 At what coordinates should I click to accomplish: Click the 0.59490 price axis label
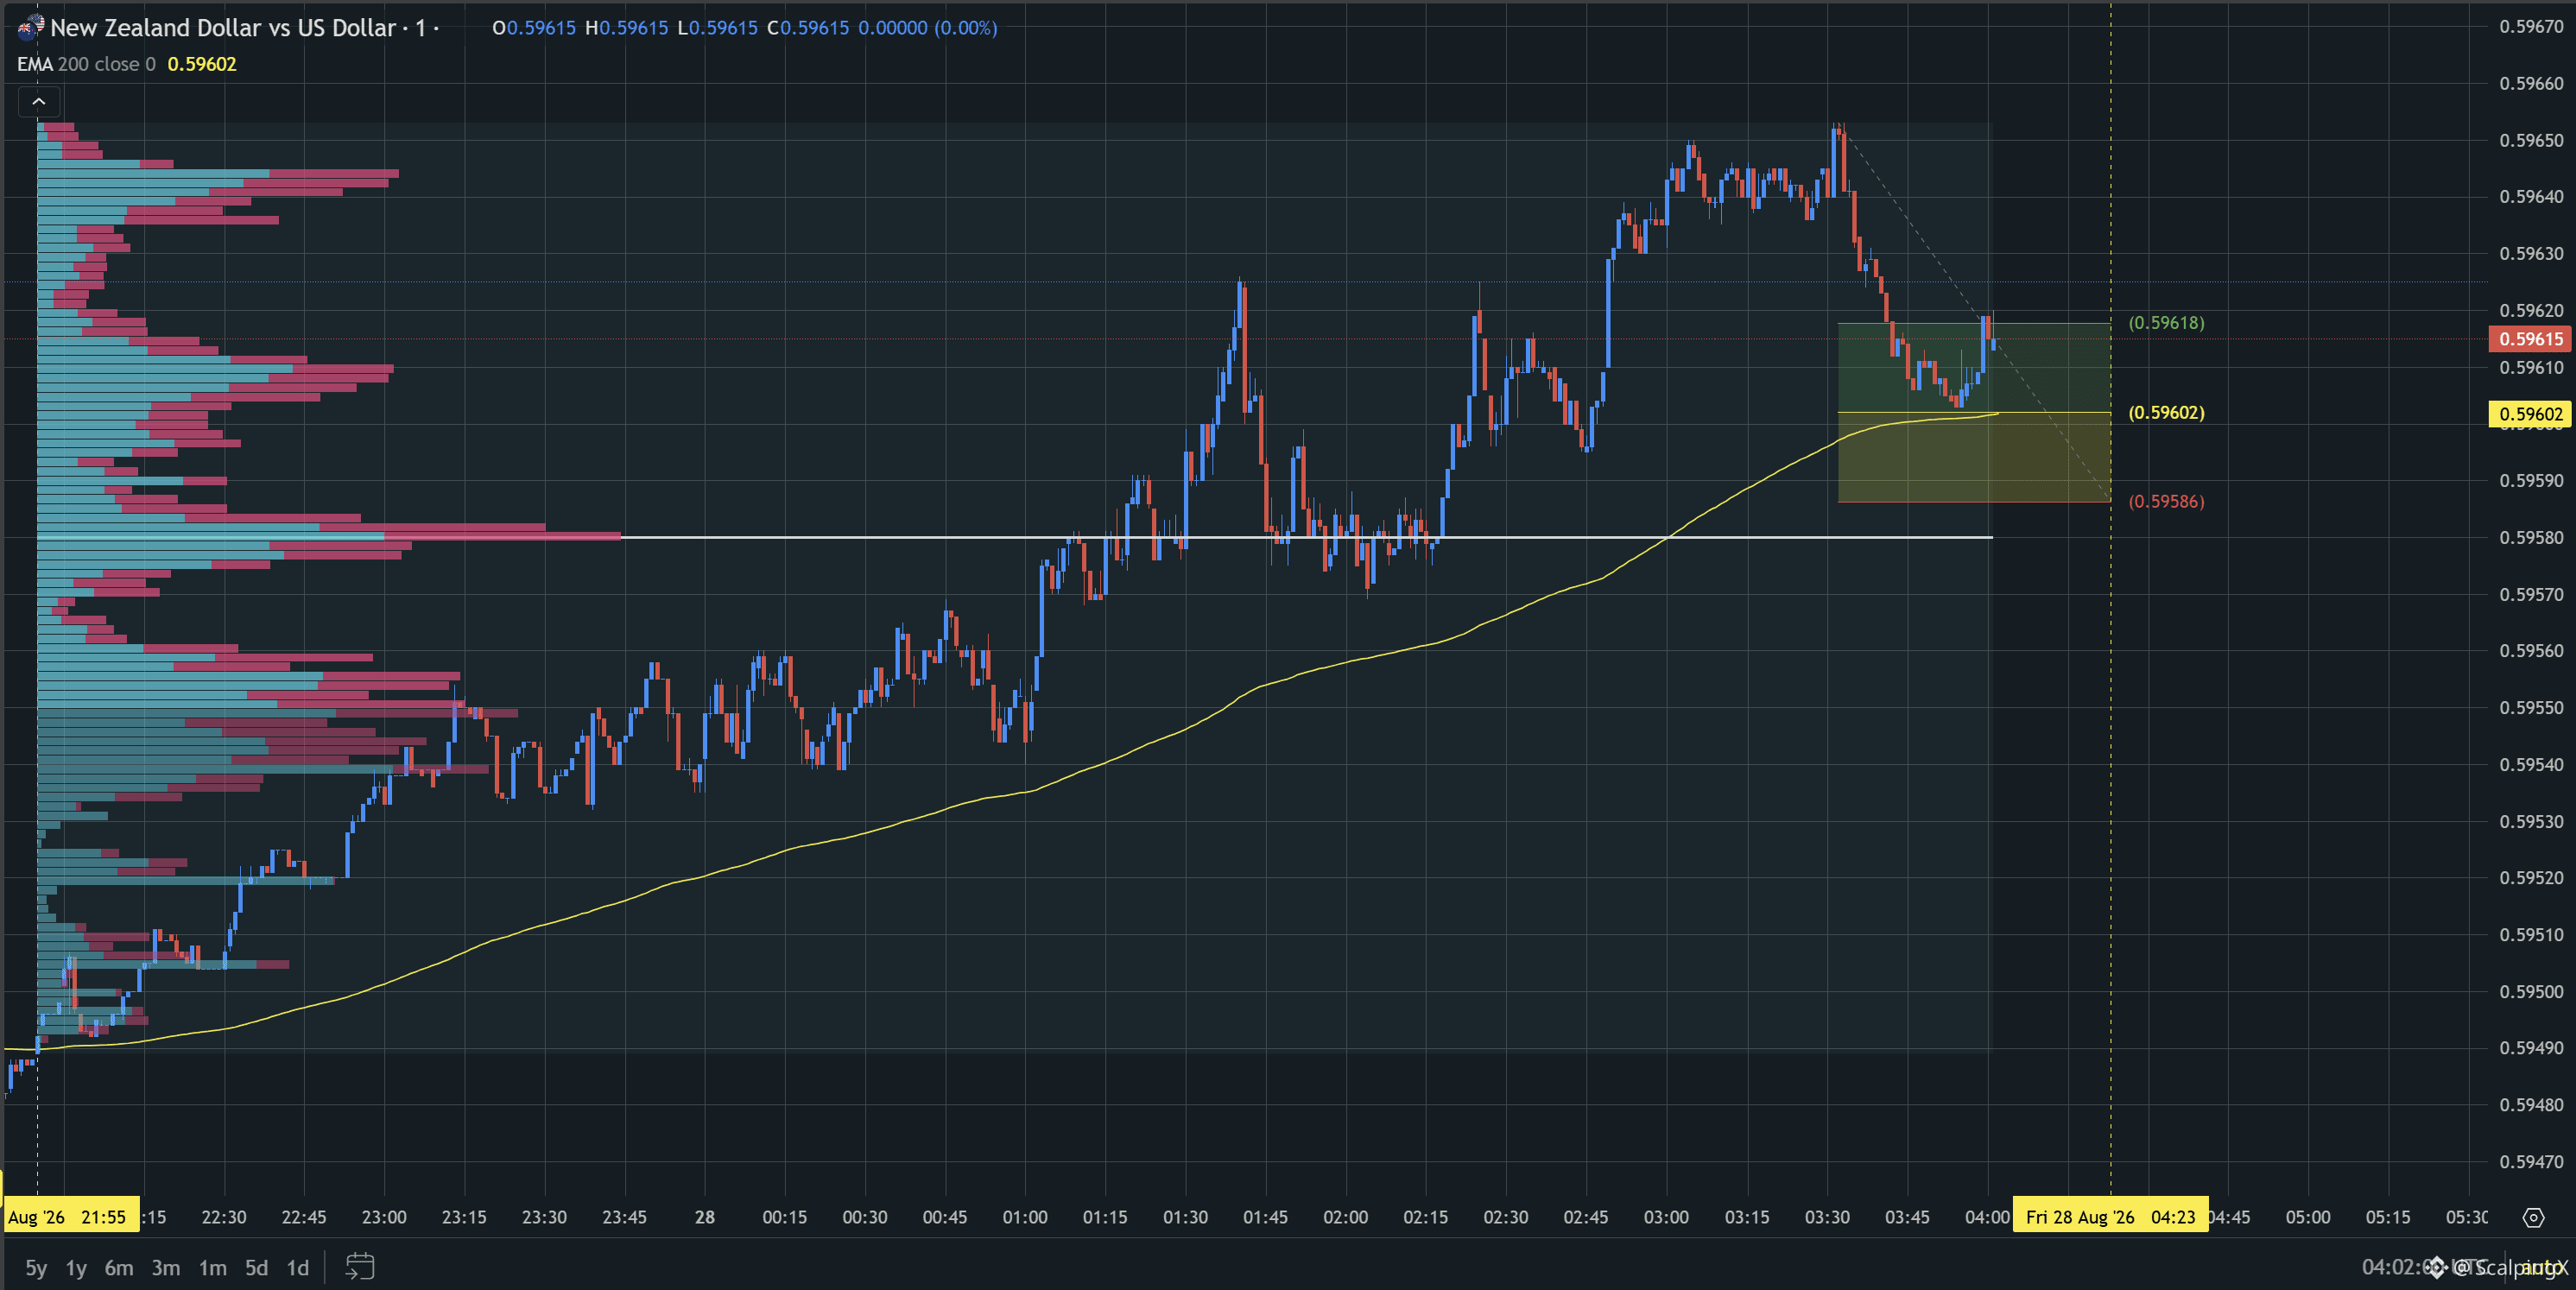click(x=2531, y=1048)
